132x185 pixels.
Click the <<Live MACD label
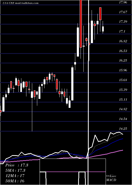111,178
